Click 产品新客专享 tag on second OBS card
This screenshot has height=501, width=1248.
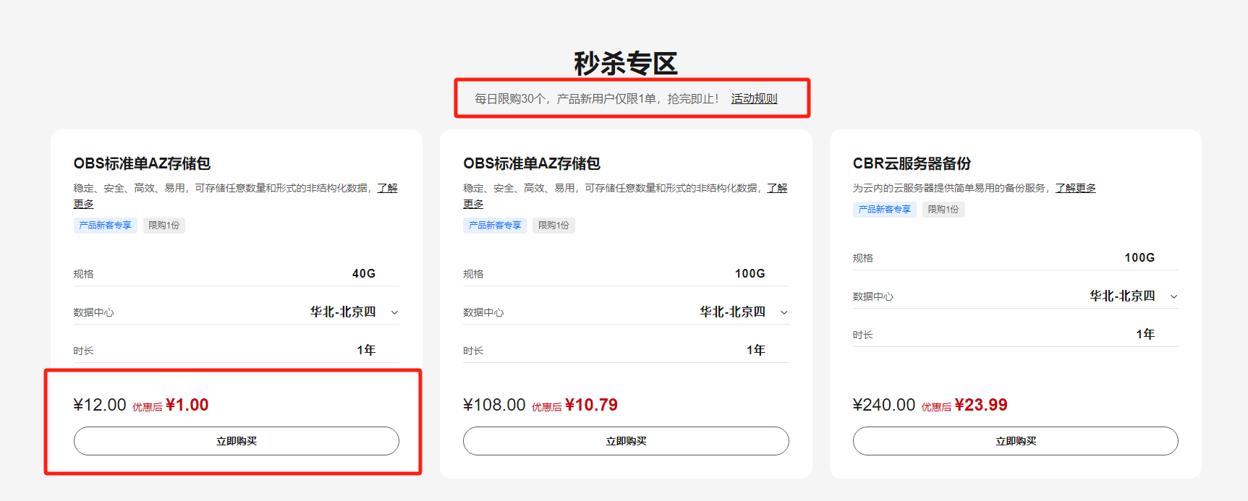[495, 226]
